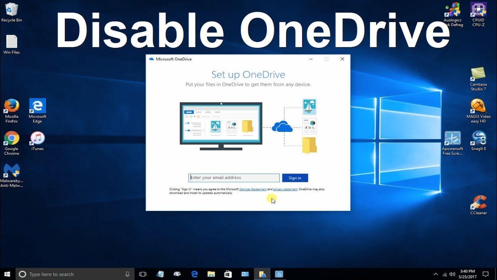
Task: Open the taskbar clock showing 3:40 PM
Action: [467, 274]
